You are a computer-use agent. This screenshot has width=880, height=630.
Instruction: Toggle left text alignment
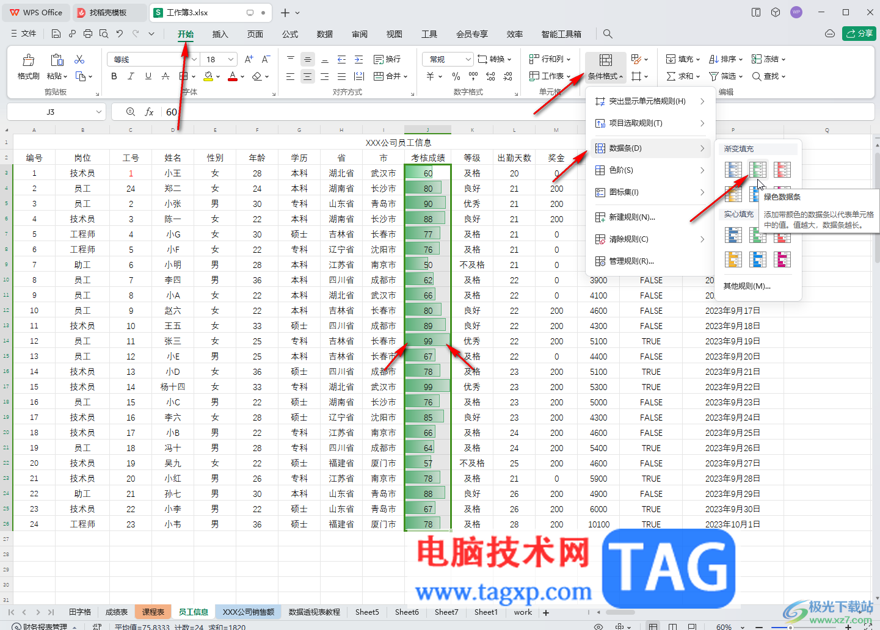tap(291, 76)
